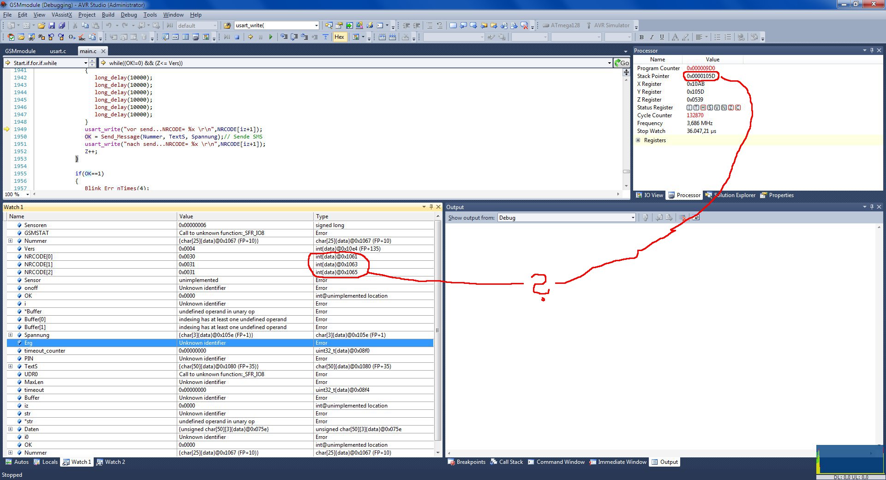The width and height of the screenshot is (886, 480).
Task: Open the Breakpoints tab
Action: [x=467, y=462]
